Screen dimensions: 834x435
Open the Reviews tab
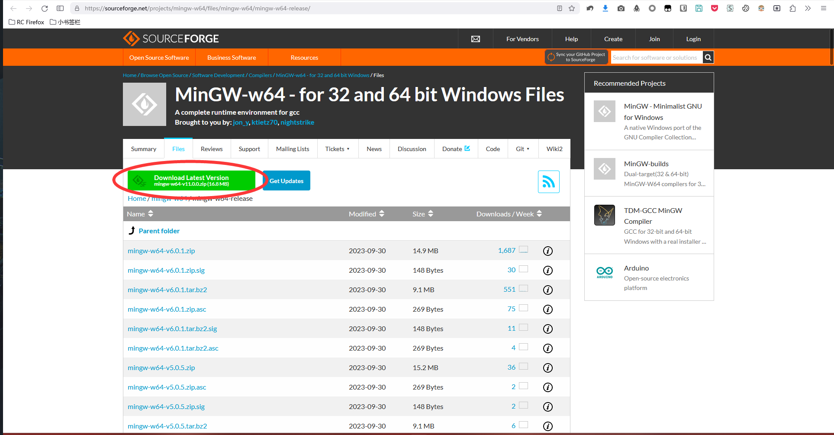[x=212, y=149]
